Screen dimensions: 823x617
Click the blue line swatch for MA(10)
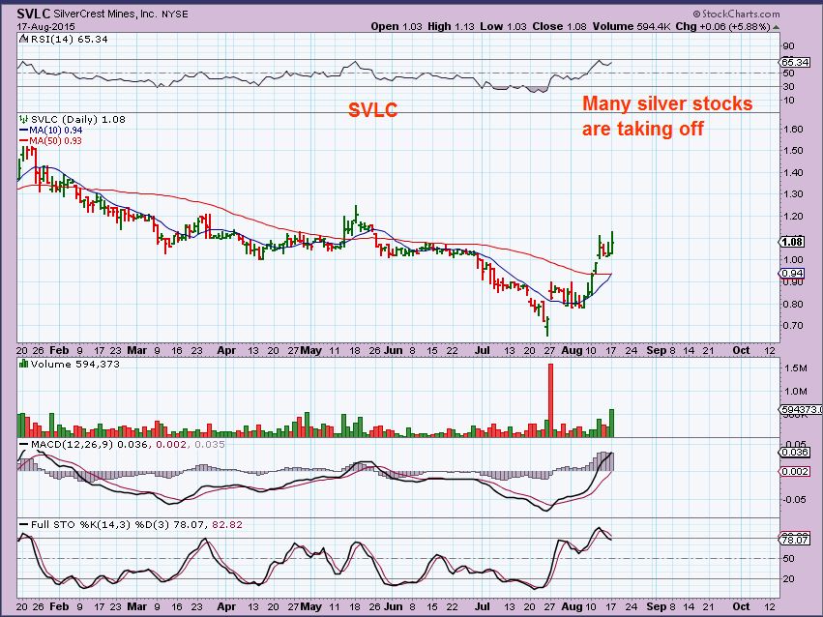pyautogui.click(x=23, y=131)
